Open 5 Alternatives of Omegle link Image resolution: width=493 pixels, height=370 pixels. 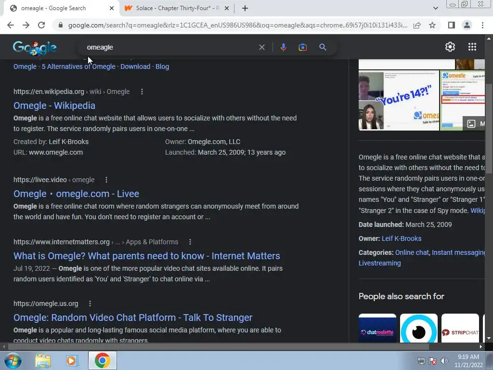point(78,66)
